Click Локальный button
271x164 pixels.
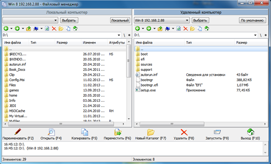(x=120, y=20)
